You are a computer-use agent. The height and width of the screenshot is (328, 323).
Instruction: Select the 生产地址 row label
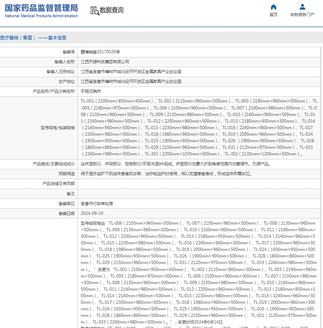pos(66,81)
